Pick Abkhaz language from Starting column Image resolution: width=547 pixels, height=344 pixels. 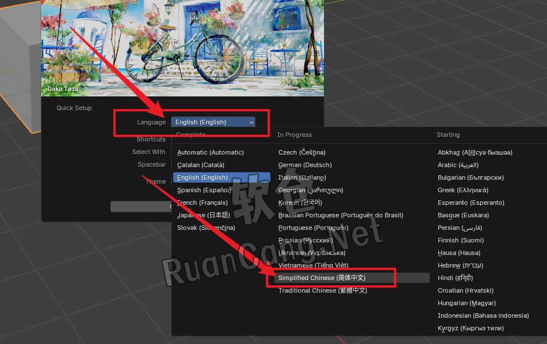pyautogui.click(x=474, y=152)
